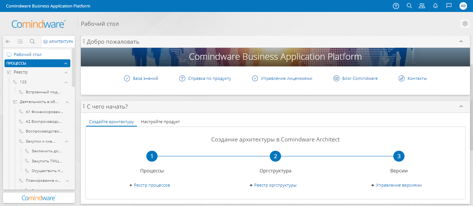Viewport: 473px width, 206px height.
Task: Search within the navigation sidebar
Action: click(x=33, y=41)
